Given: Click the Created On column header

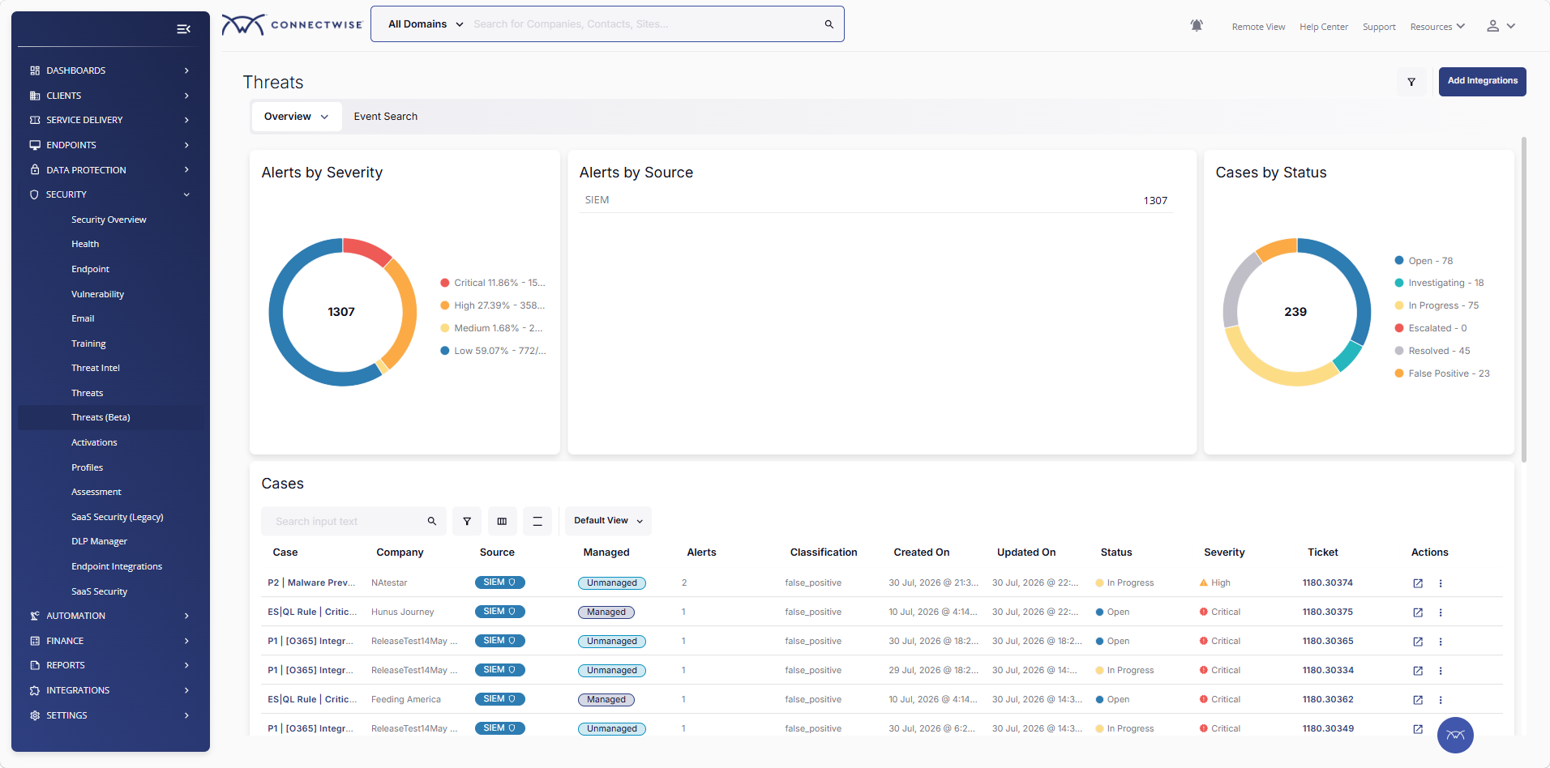Looking at the screenshot, I should tap(922, 553).
